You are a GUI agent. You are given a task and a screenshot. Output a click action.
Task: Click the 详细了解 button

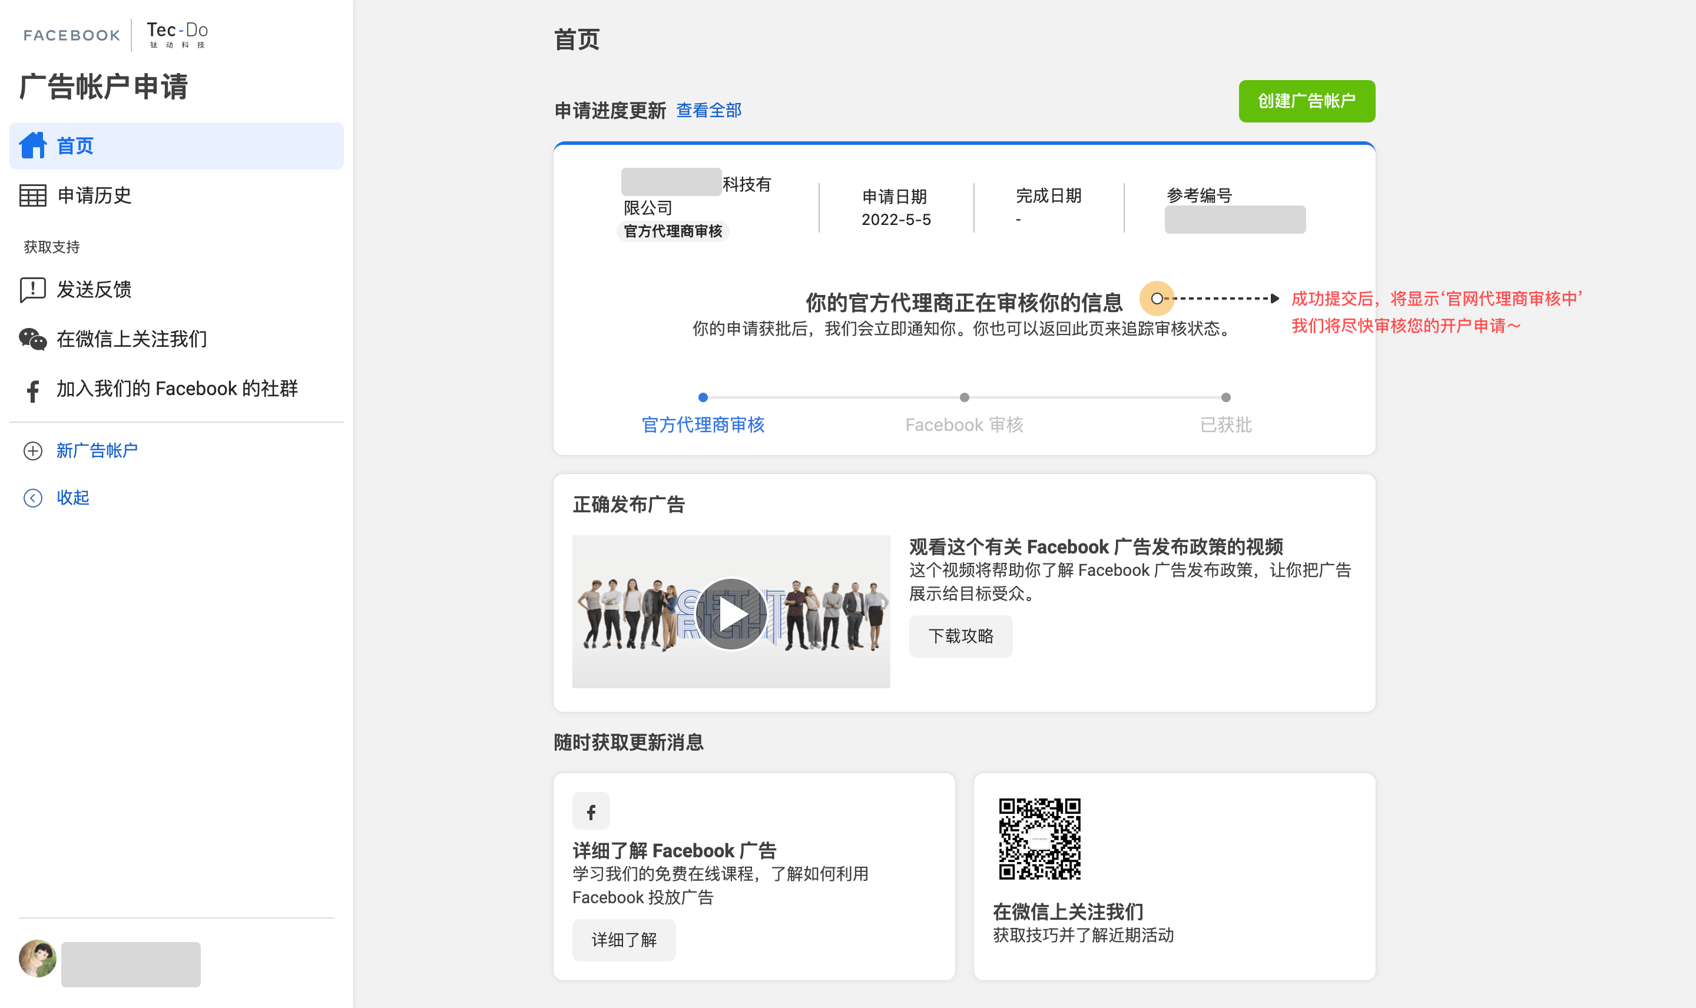point(624,939)
